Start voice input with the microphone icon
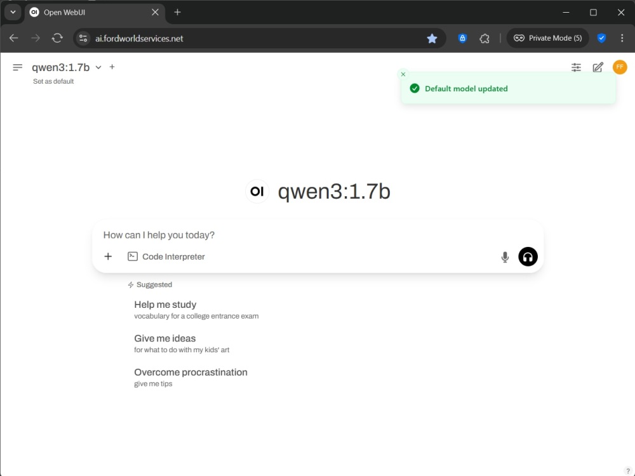The image size is (635, 476). coord(505,257)
